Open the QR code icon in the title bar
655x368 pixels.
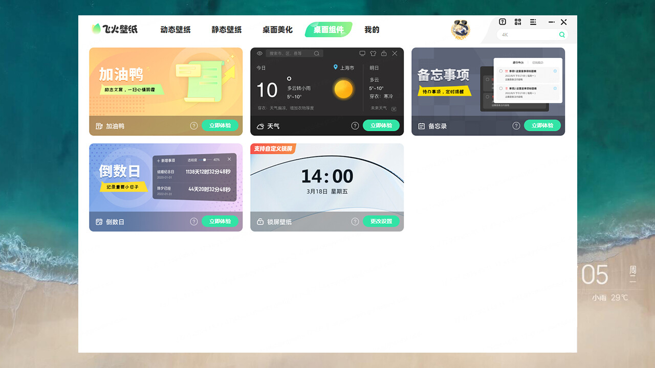(x=518, y=22)
